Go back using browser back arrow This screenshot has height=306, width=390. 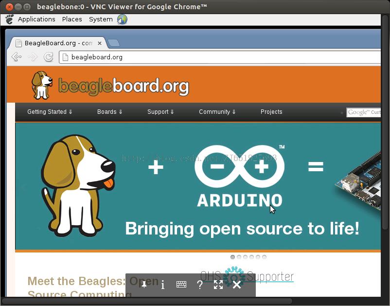coord(17,57)
